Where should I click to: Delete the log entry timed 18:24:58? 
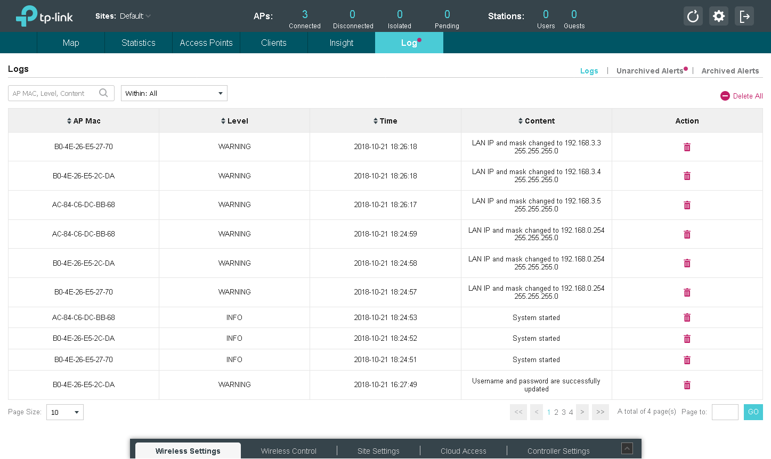(687, 263)
